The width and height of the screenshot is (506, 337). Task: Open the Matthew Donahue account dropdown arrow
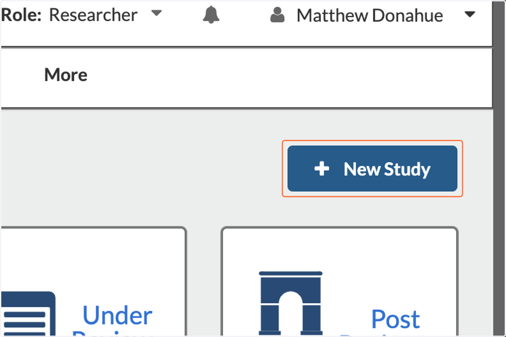point(470,15)
